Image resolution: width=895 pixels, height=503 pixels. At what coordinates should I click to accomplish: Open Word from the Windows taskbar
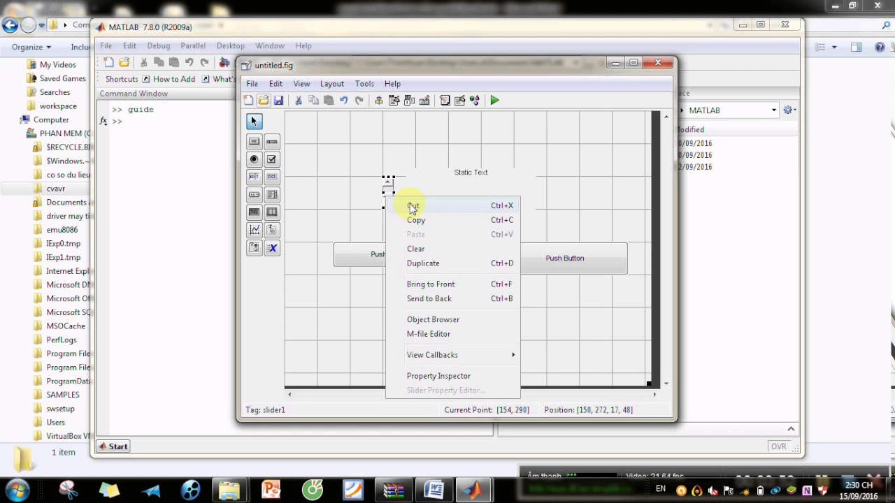click(434, 489)
